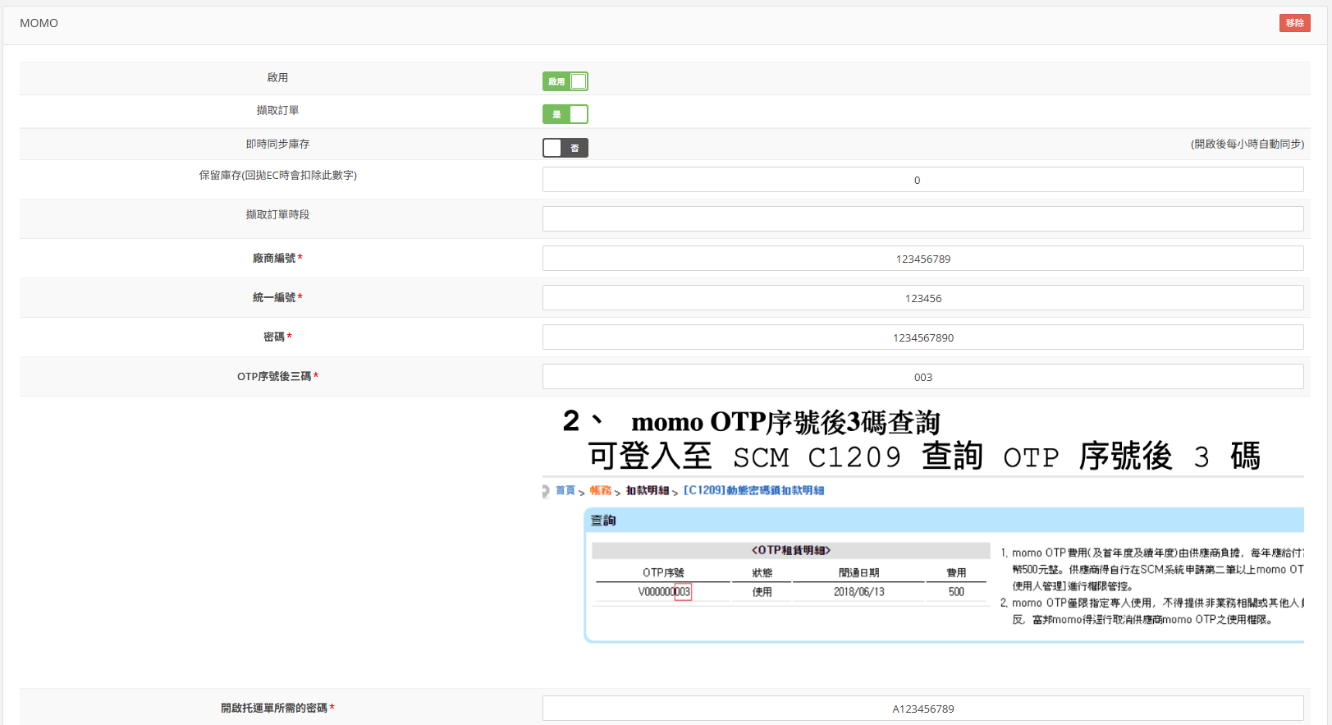Select the 開啟托運單所需的密碼 input field

tap(922, 709)
